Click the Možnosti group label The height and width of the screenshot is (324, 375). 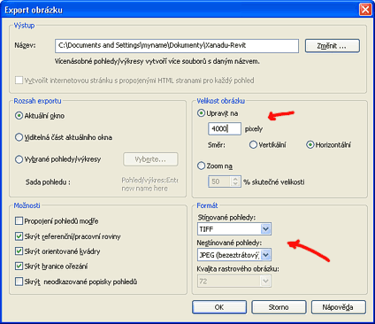tap(27, 205)
